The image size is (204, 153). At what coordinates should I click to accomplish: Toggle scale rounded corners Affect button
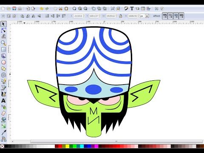[x=170, y=16]
